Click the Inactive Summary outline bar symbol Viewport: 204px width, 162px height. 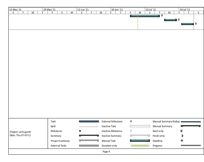click(140, 136)
